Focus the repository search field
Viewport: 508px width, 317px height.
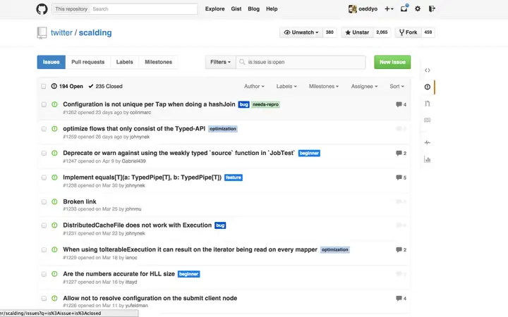[x=145, y=9]
